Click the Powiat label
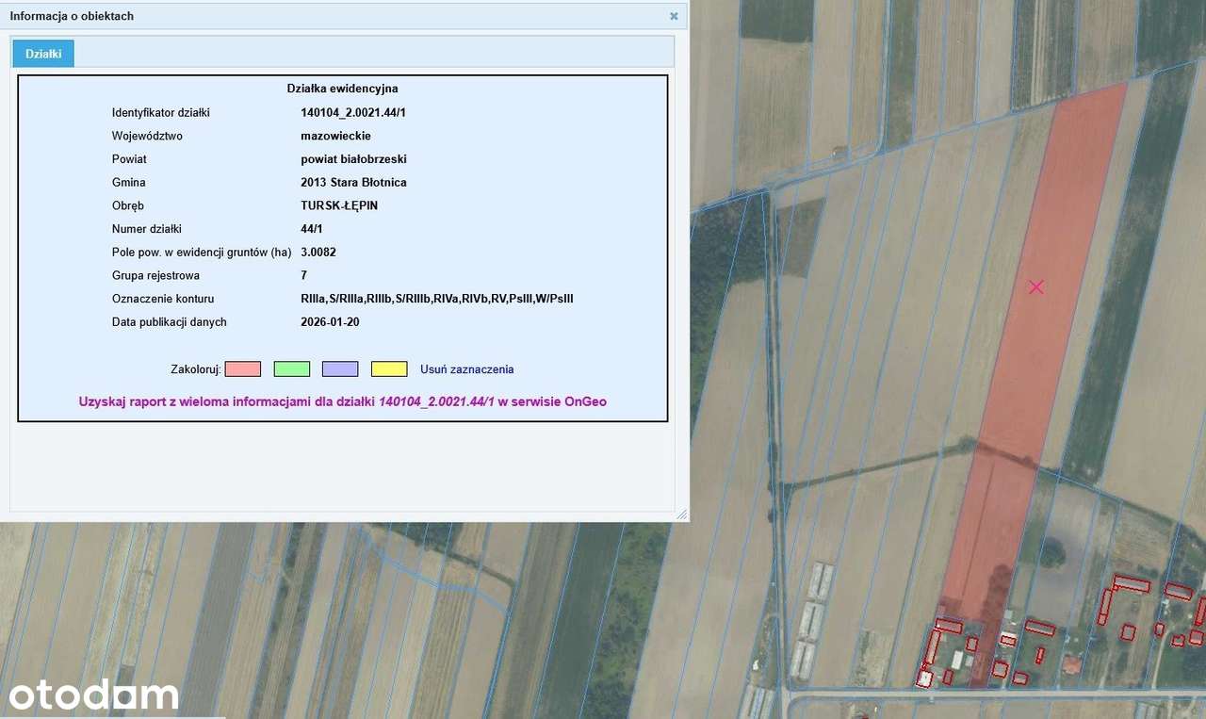1206x719 pixels. [x=129, y=159]
